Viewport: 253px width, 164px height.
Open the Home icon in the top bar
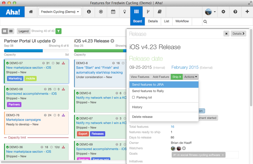click(x=31, y=12)
